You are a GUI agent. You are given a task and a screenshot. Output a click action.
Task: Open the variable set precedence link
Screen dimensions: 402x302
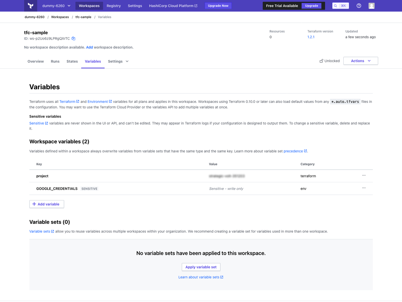click(x=295, y=151)
